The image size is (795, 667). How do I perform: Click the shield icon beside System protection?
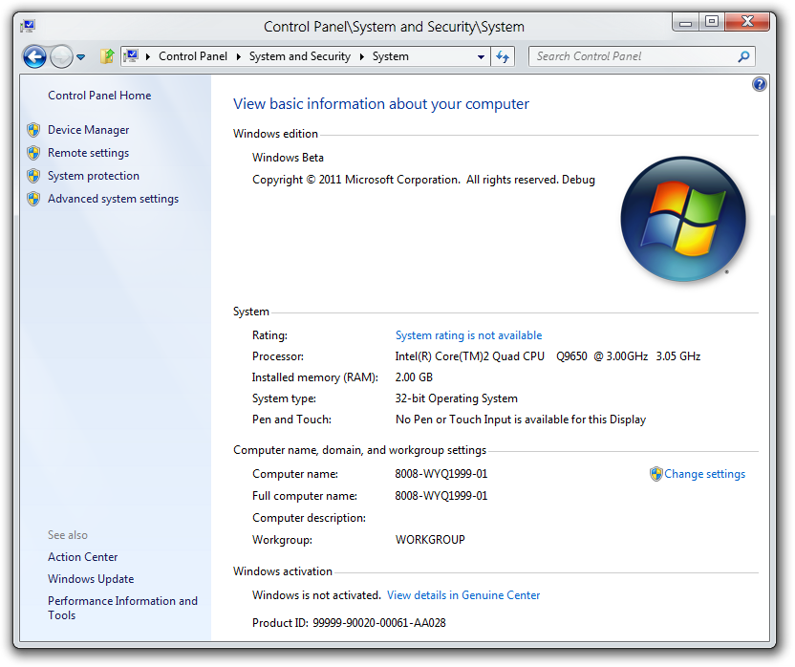pos(33,176)
